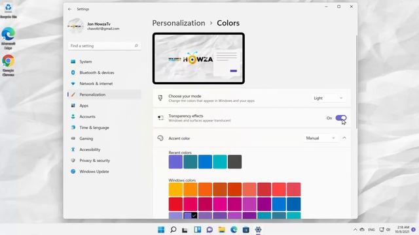Open the notification count badge

click(x=413, y=229)
